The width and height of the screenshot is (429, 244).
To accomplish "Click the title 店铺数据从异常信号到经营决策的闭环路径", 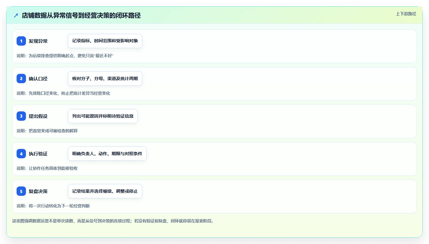I will (x=81, y=16).
